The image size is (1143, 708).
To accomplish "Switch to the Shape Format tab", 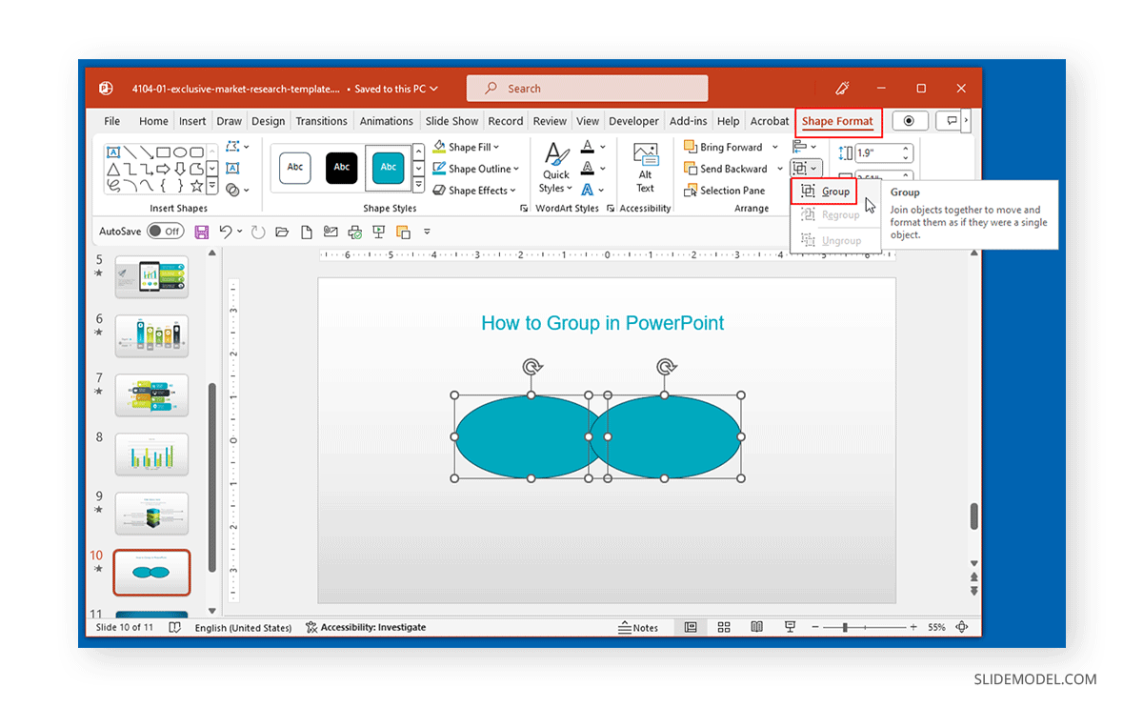I will click(x=837, y=121).
